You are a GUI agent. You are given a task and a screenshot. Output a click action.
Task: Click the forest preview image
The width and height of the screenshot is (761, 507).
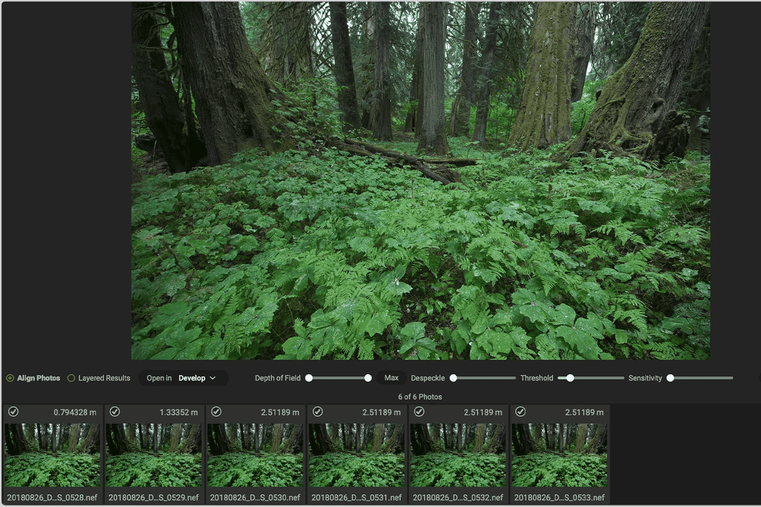click(x=421, y=181)
